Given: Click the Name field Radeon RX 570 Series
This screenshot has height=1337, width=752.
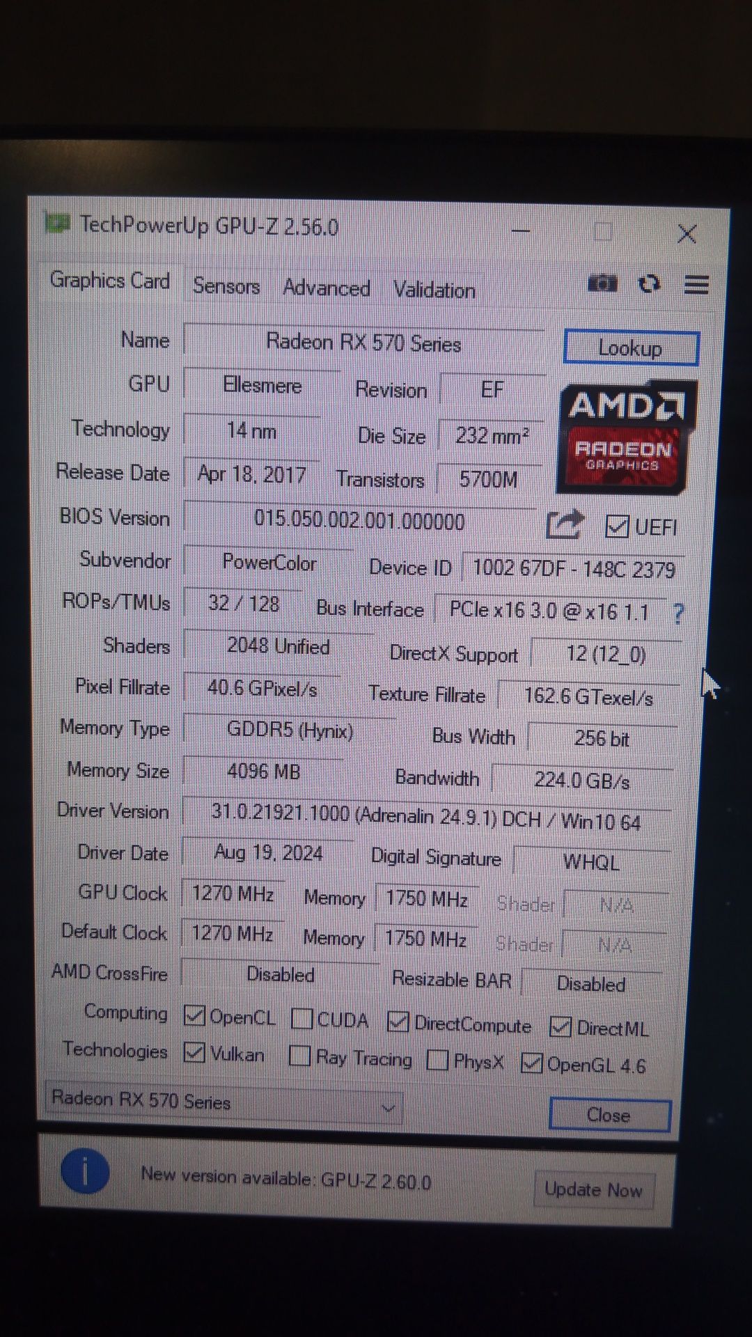Looking at the screenshot, I should tap(364, 343).
